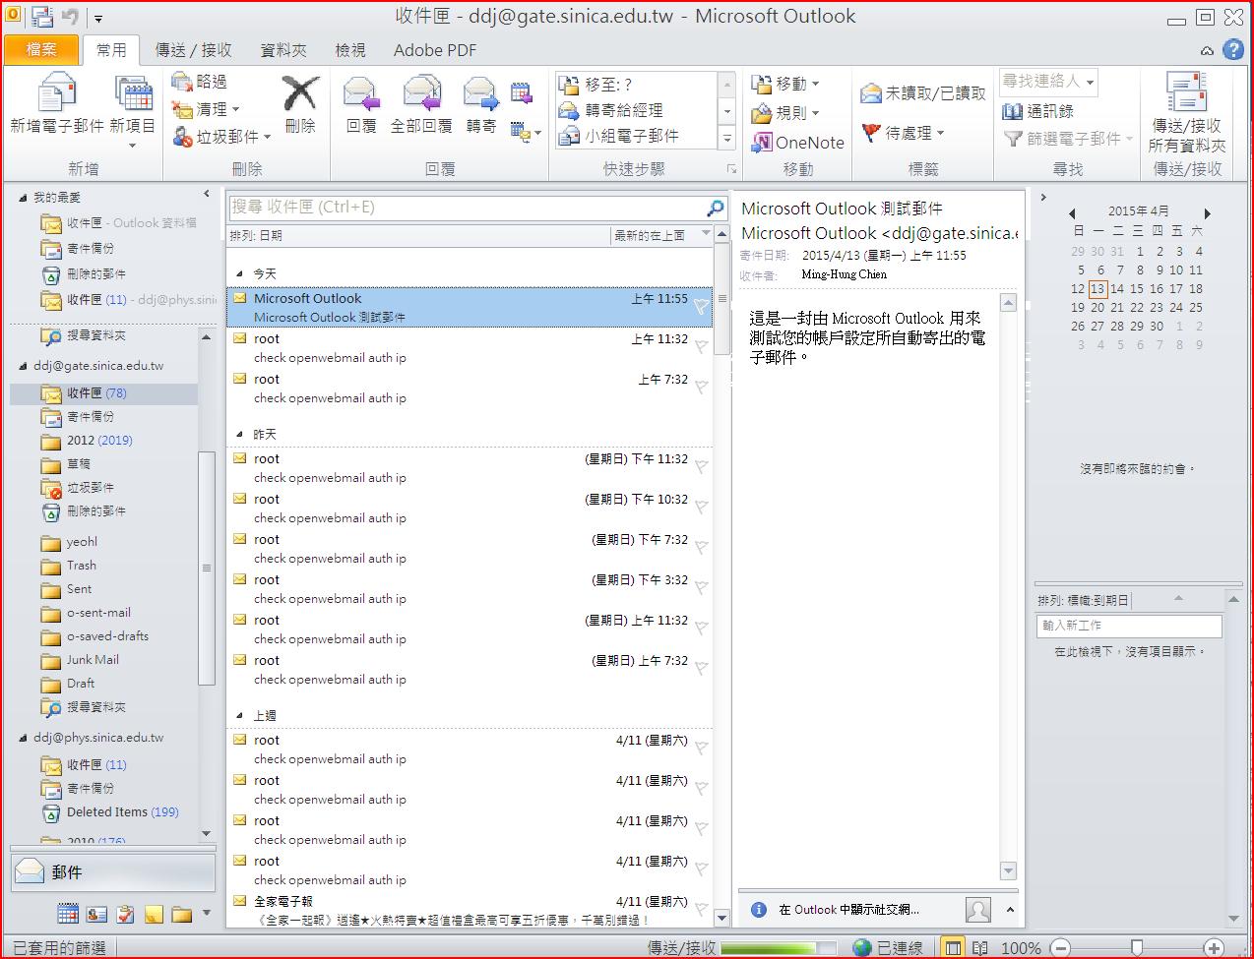Switch to the 傳送 / 接收 tab
Viewport: 1254px width, 959px height.
194,49
